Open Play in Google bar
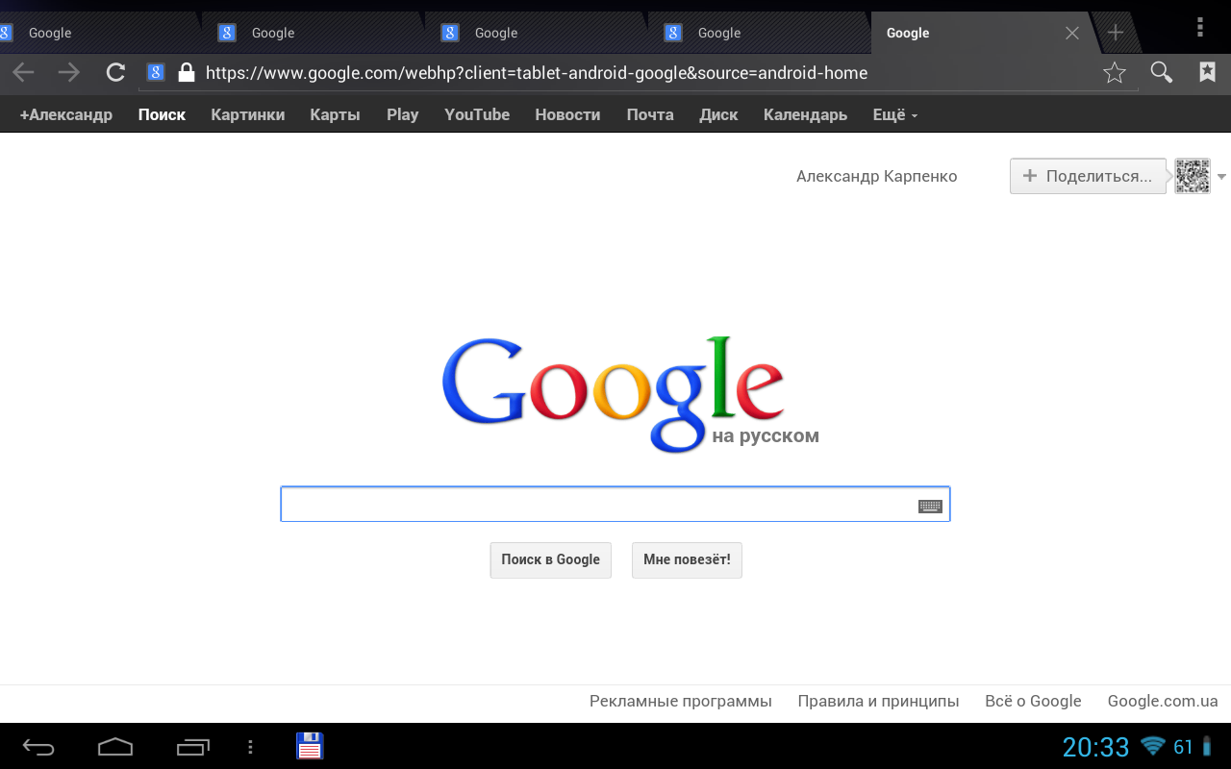 coord(402,114)
